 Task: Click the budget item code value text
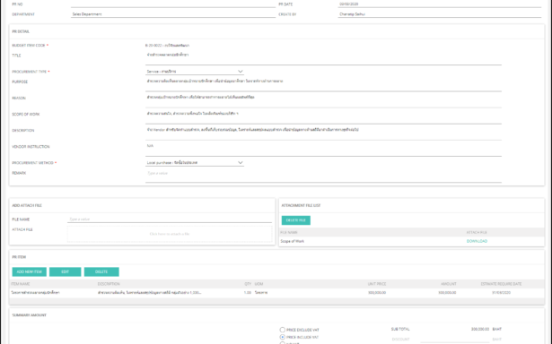[167, 46]
